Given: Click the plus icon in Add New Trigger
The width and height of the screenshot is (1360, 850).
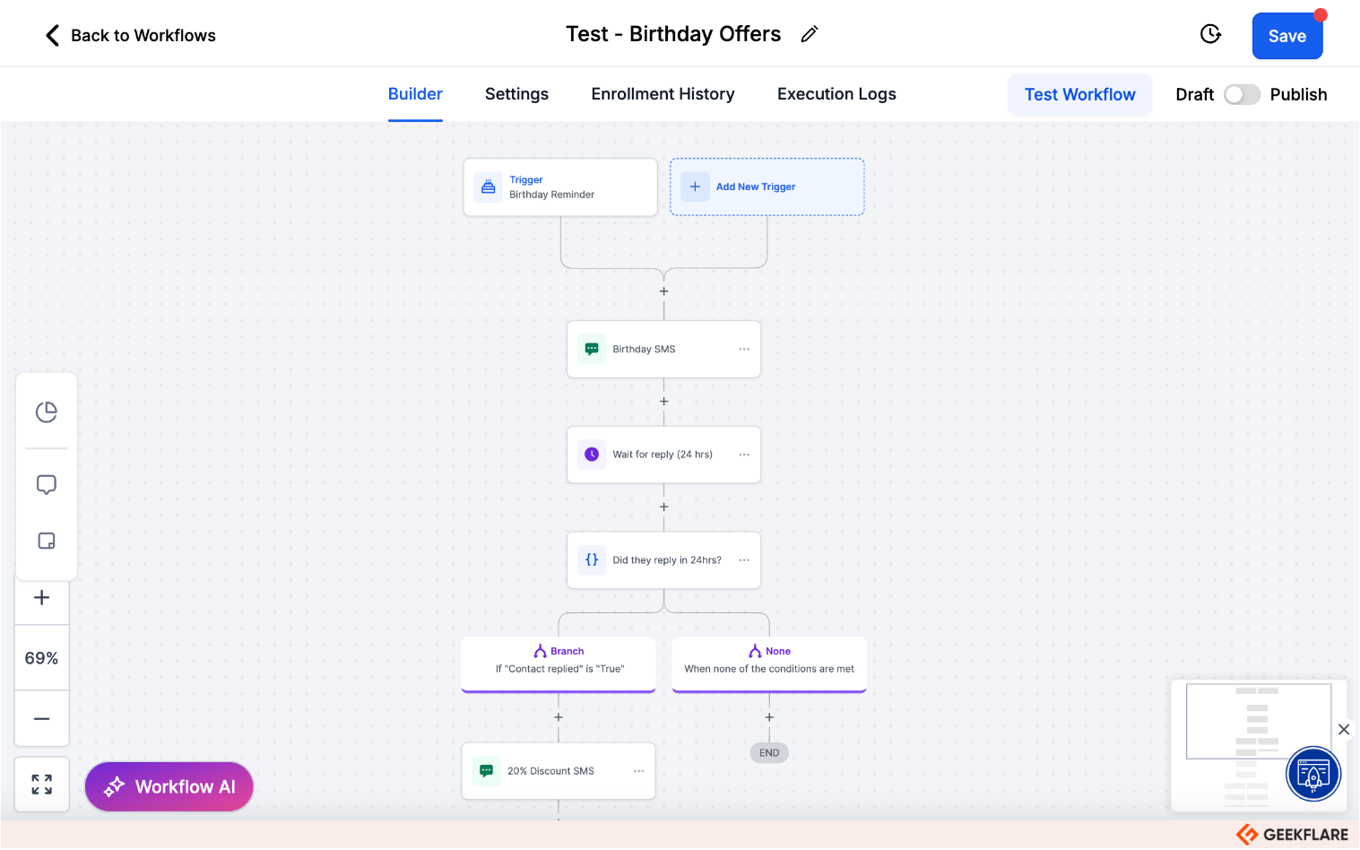Looking at the screenshot, I should [x=695, y=186].
